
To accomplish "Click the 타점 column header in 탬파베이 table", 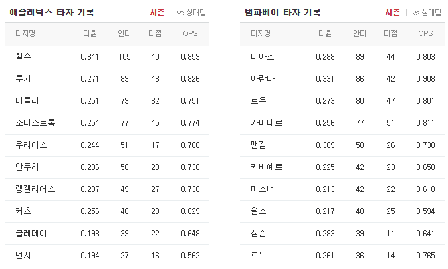I will pos(390,33).
